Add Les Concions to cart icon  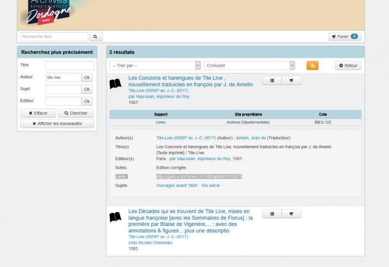pyautogui.click(x=291, y=80)
